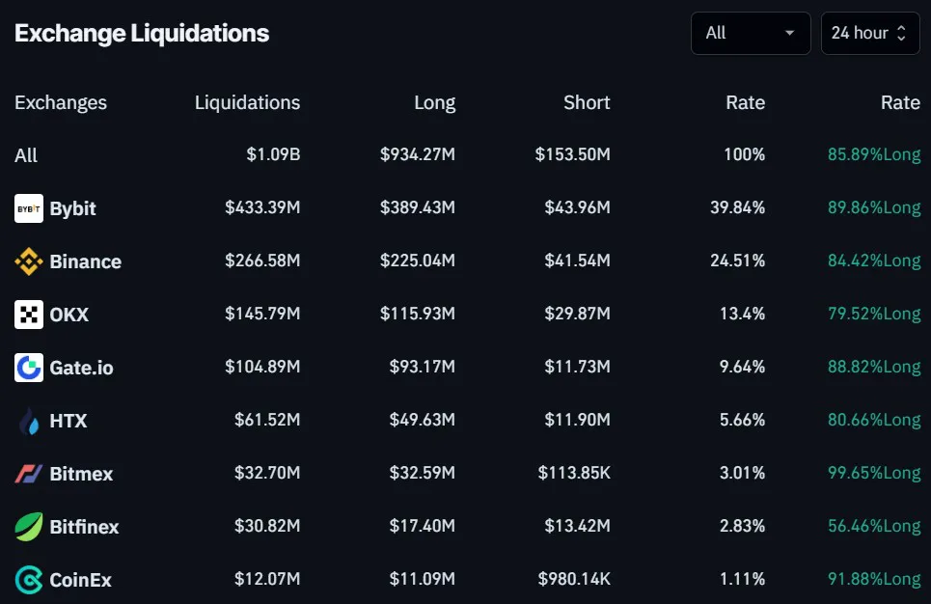Open the Binance exchange name link
This screenshot has height=604, width=931.
85,261
